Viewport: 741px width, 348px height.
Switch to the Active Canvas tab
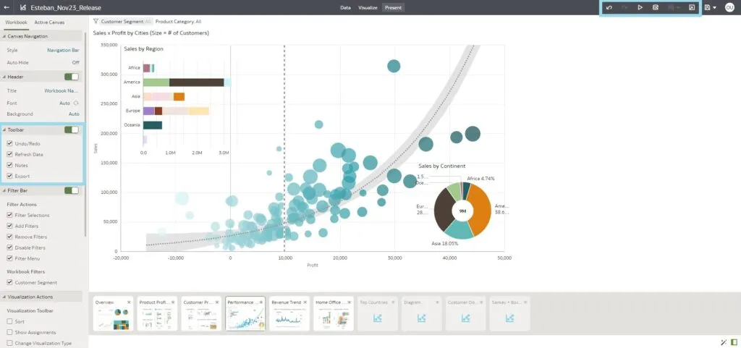(x=49, y=22)
